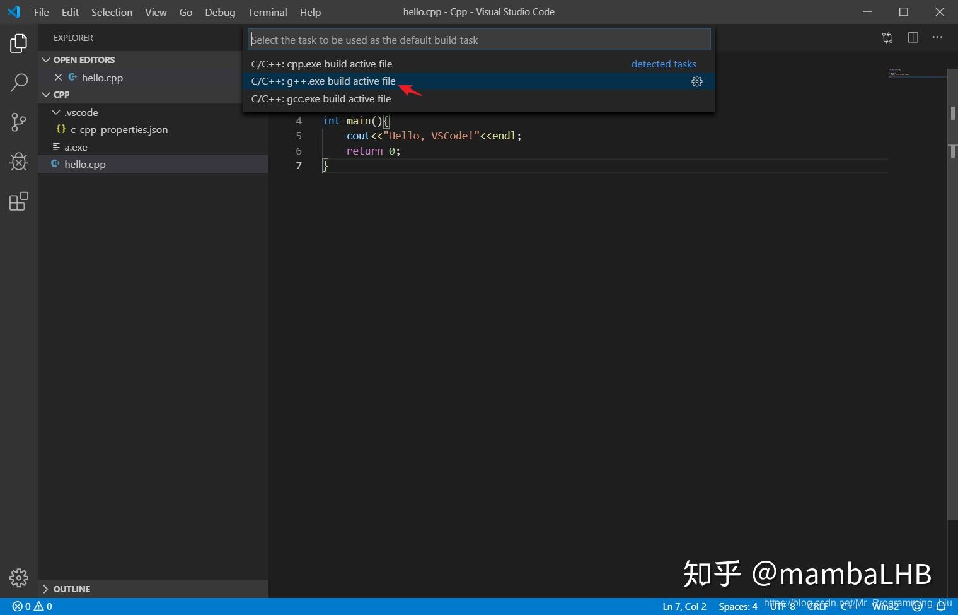Expand the OUTLINE section
This screenshot has width=958, height=615.
click(44, 589)
